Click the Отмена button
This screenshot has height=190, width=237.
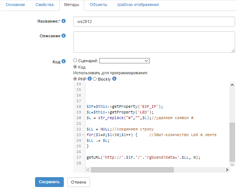pos(78,182)
